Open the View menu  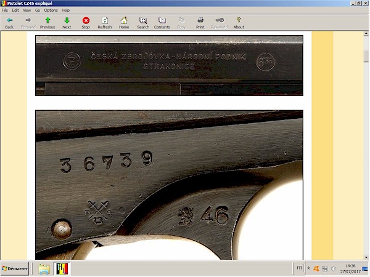click(27, 10)
